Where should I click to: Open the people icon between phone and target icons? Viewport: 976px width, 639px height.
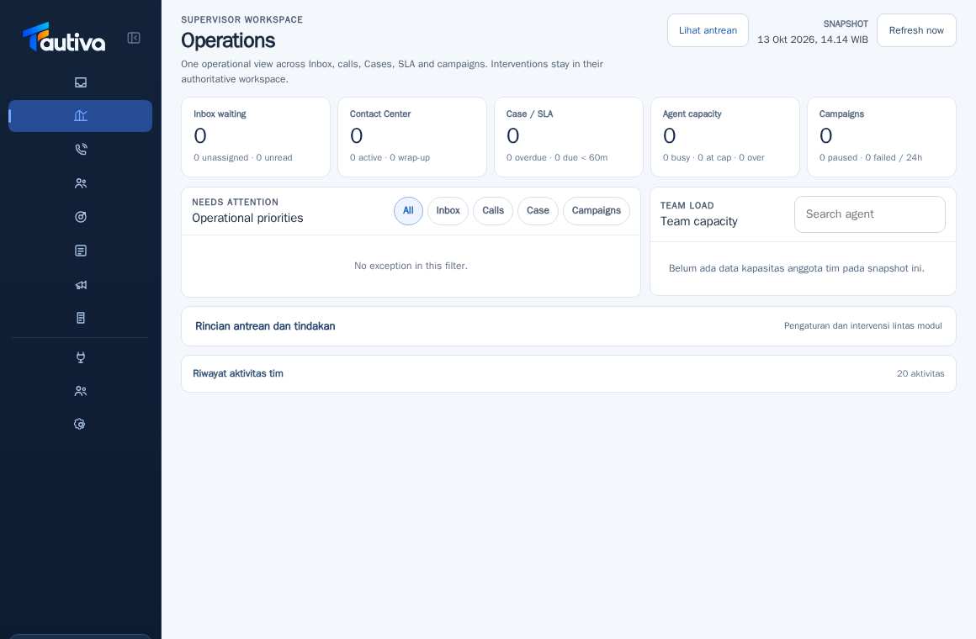(x=80, y=183)
